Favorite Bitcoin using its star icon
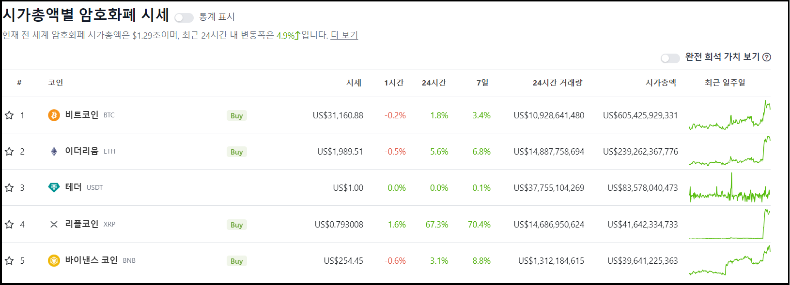790x285 pixels. click(x=9, y=115)
